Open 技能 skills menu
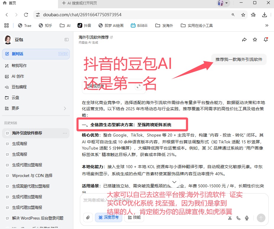 coord(134,217)
